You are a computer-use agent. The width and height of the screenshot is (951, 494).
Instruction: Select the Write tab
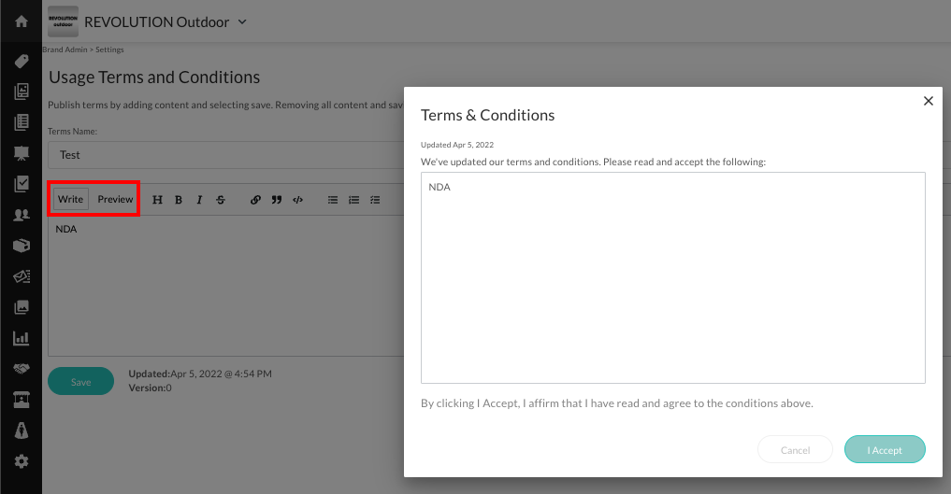point(70,200)
